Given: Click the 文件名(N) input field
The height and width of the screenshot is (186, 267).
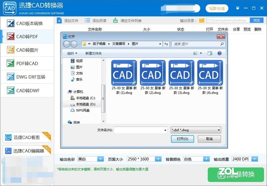Looking at the screenshot, I should click(141, 130).
